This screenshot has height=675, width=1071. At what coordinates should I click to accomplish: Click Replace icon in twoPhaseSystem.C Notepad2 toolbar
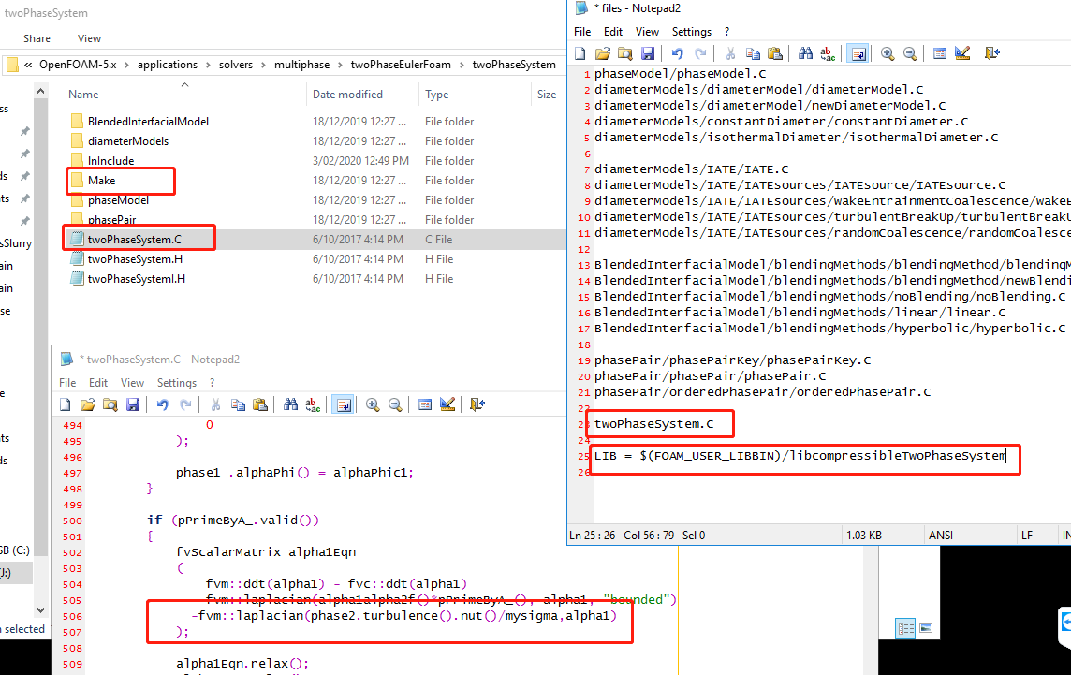click(x=315, y=404)
